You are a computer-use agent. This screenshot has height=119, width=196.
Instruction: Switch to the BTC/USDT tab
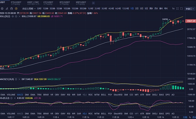coord(64,3)
